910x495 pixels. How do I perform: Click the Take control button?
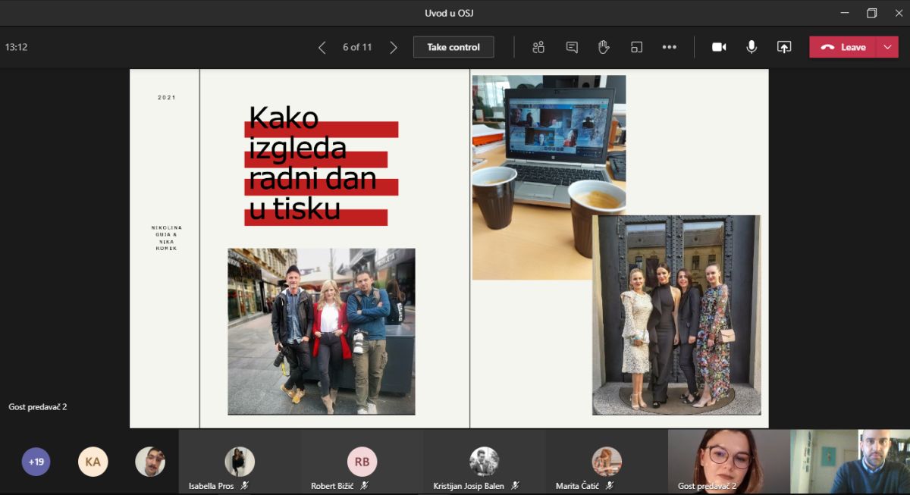tap(453, 47)
